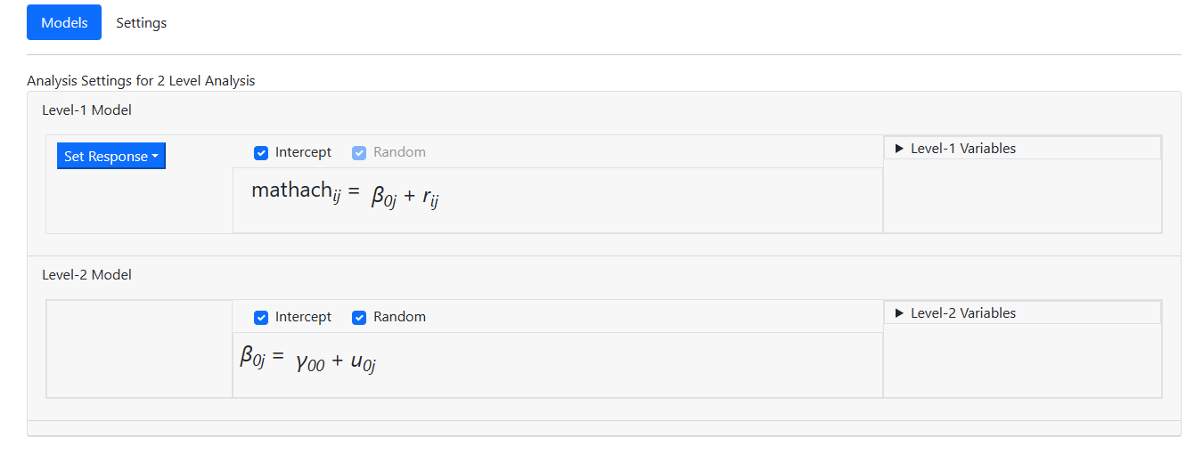Click the empty area under Level-1 Variables
This screenshot has width=1203, height=462.
[x=1022, y=196]
